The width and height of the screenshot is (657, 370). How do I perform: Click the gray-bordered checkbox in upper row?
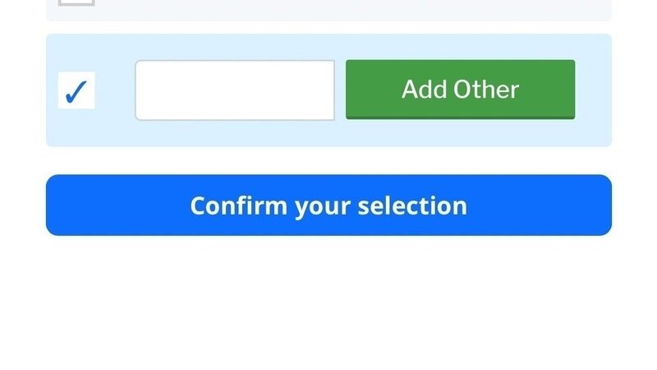76,2
